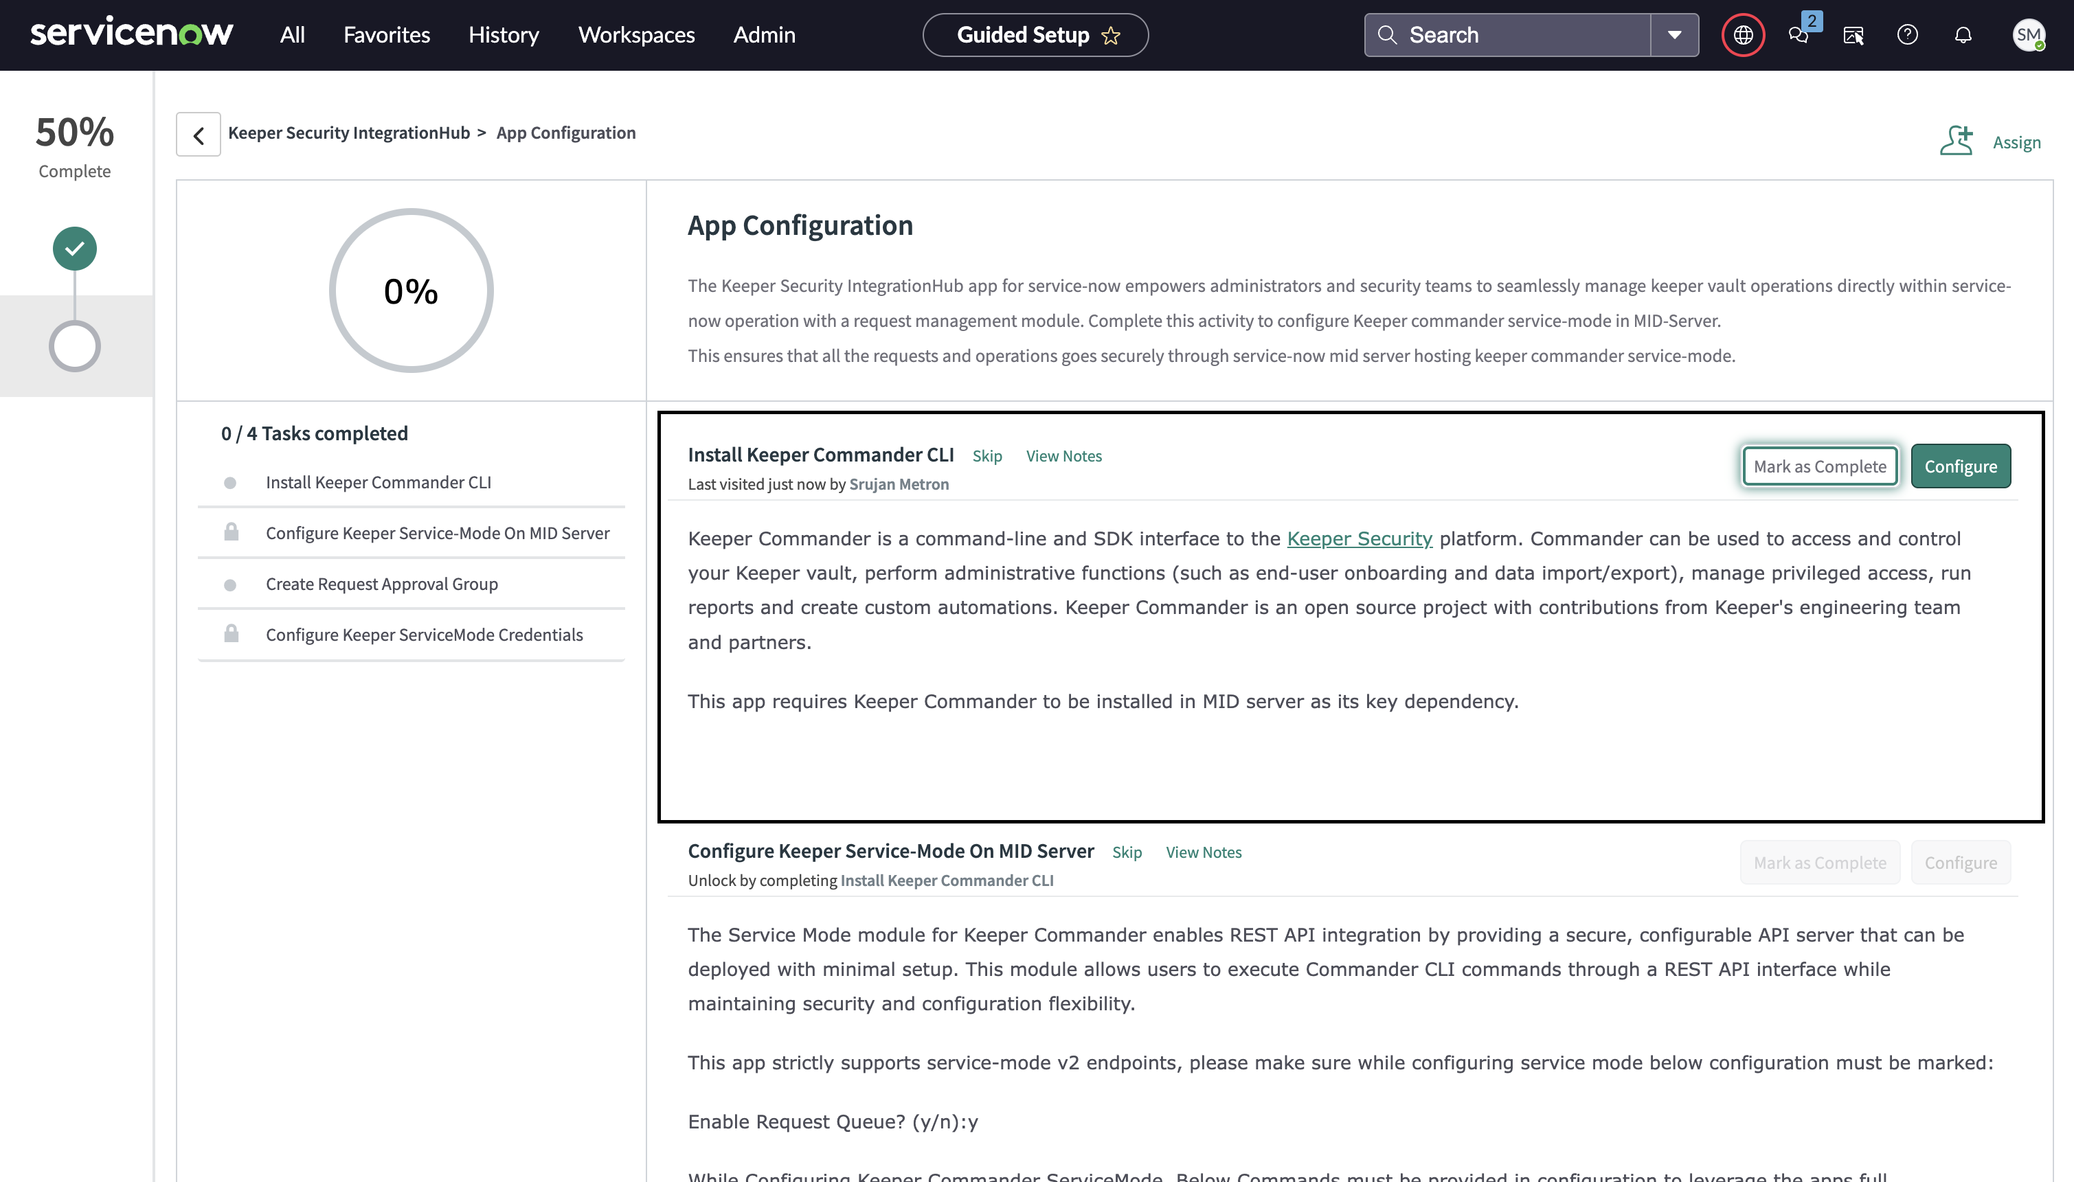Favorite Guided Setup with star icon
The height and width of the screenshot is (1182, 2074).
click(x=1110, y=36)
